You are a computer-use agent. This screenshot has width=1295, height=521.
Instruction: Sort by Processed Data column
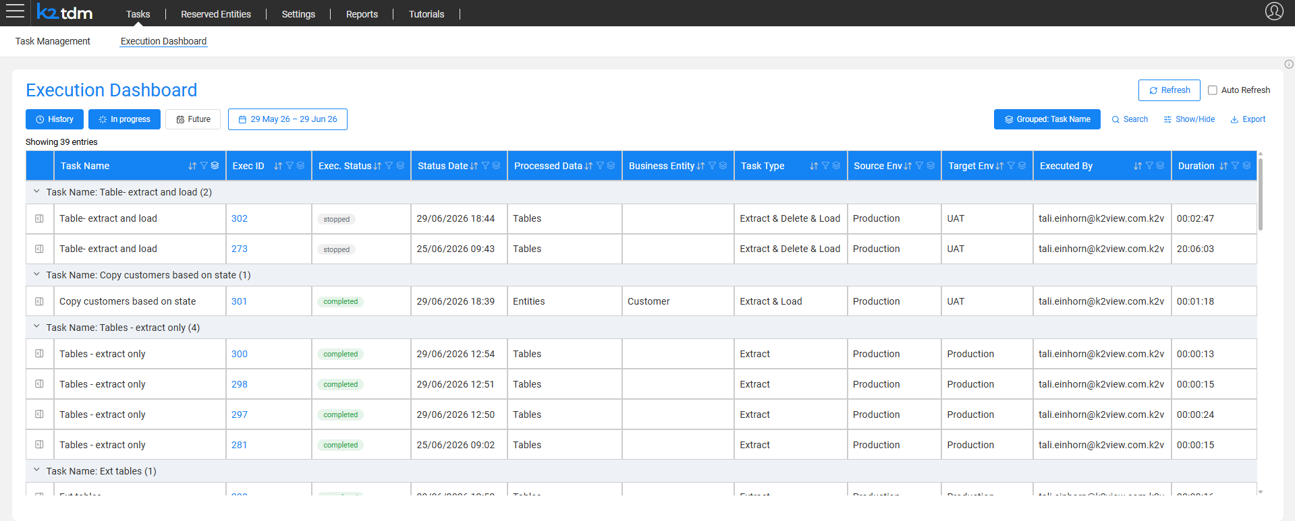588,166
